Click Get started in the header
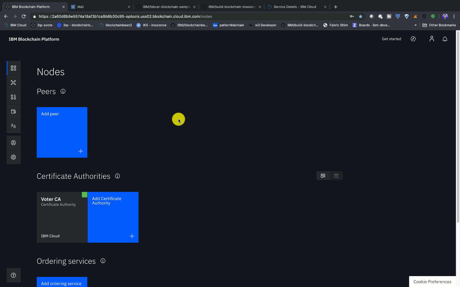Screen dimensions: 460x287 pos(391,39)
